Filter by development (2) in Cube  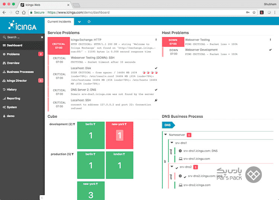click(x=62, y=124)
